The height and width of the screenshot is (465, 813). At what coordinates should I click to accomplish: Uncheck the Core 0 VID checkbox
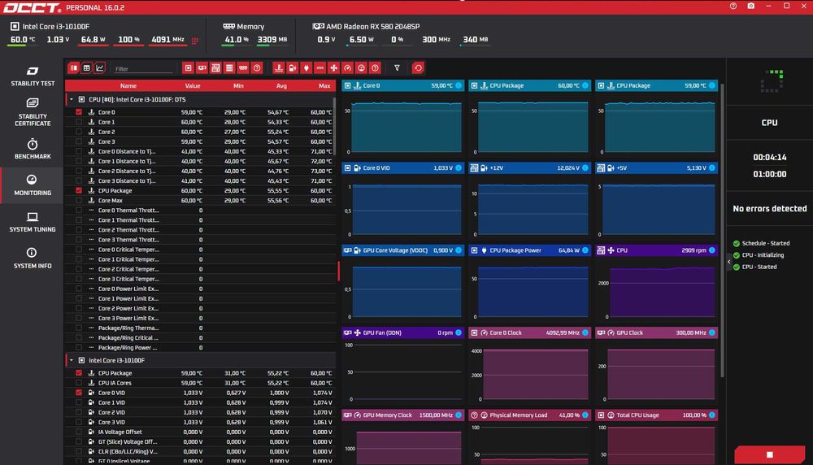79,393
